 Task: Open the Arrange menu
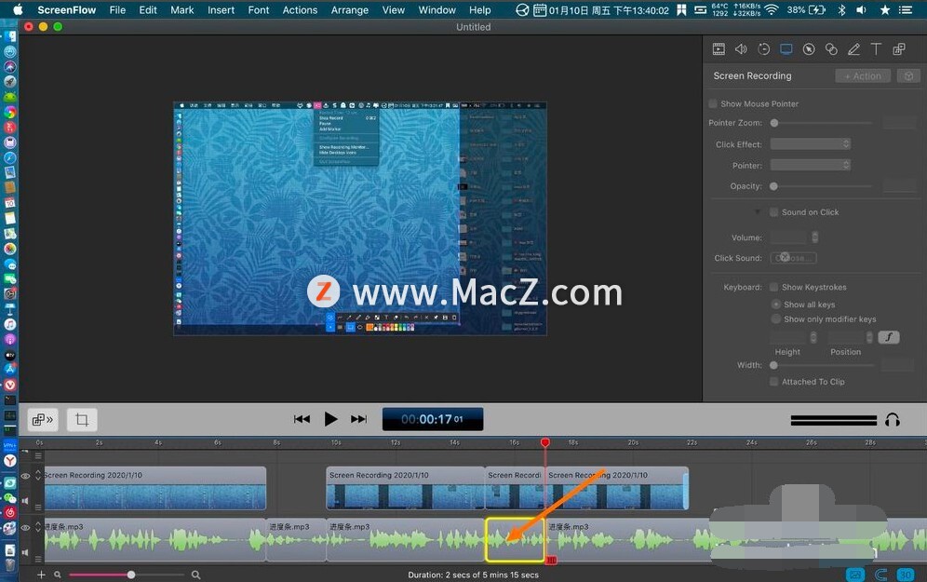[349, 9]
